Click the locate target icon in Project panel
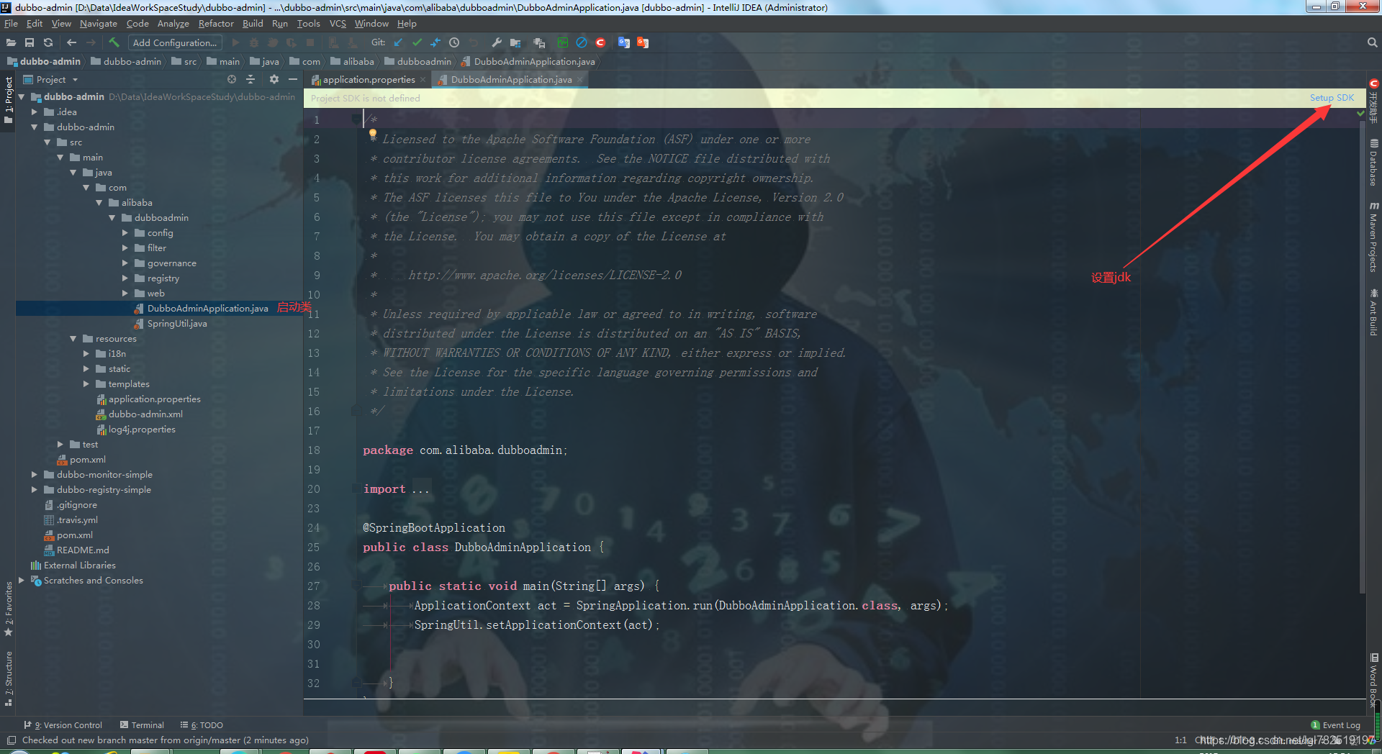Image resolution: width=1382 pixels, height=754 pixels. tap(232, 79)
